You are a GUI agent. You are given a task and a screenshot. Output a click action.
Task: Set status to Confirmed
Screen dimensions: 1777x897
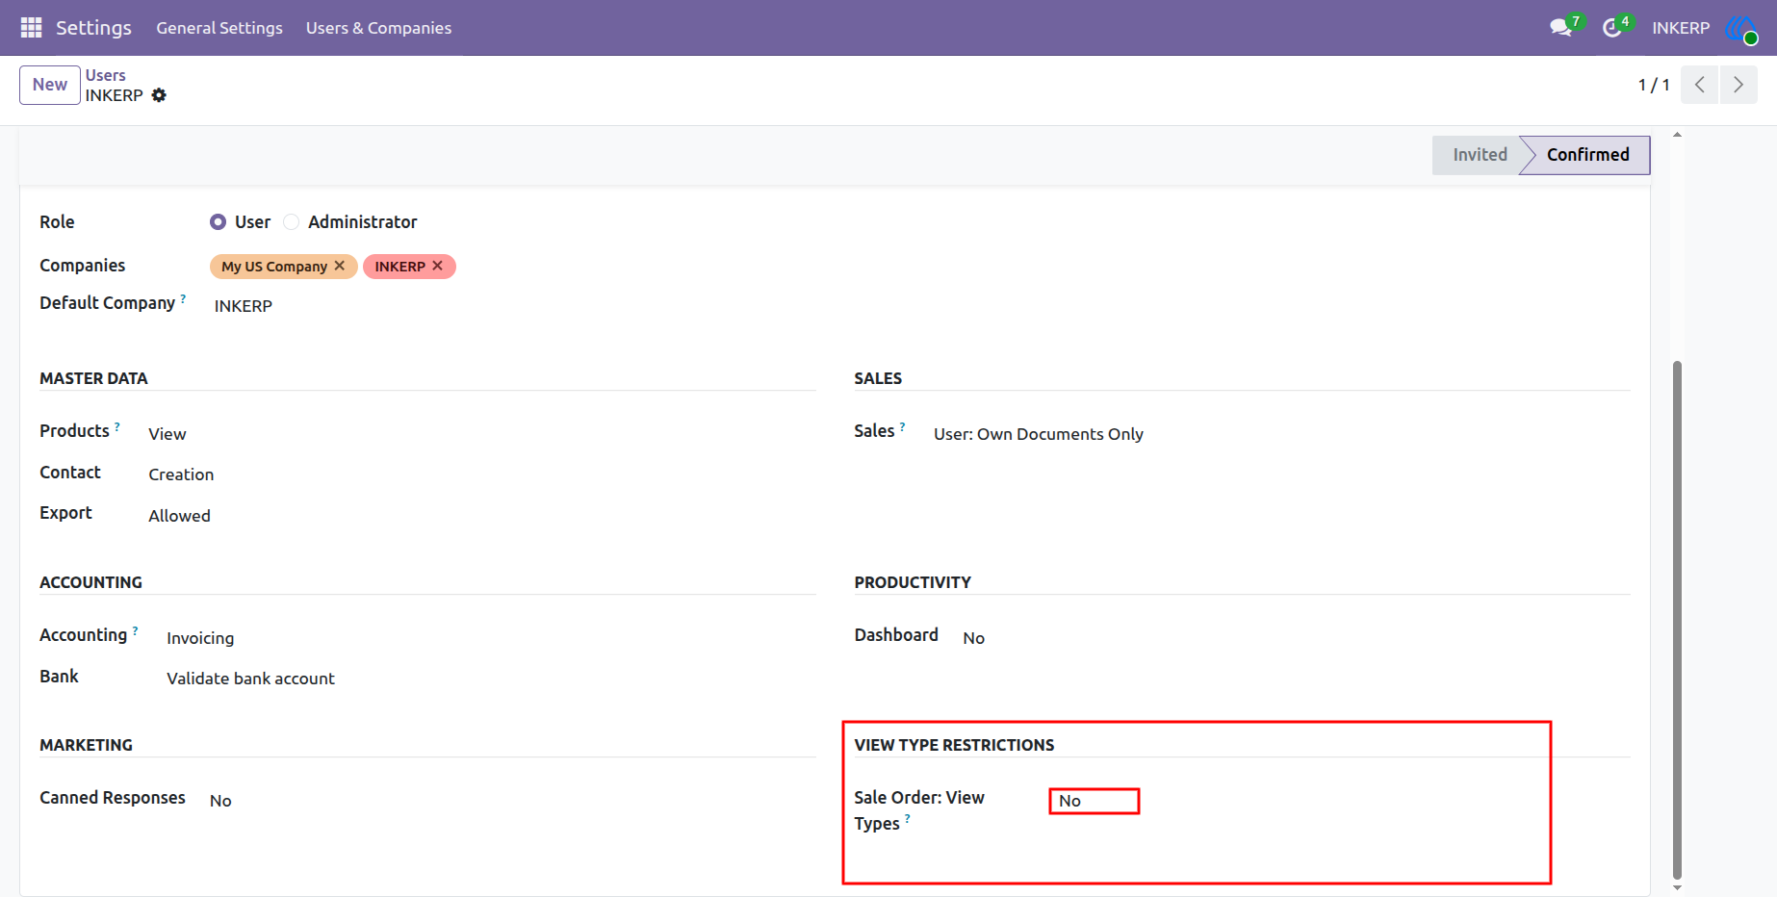coord(1587,155)
